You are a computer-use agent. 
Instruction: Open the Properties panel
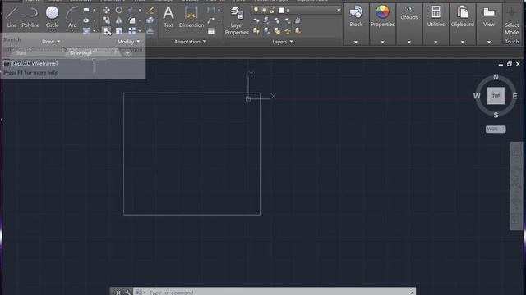(382, 24)
